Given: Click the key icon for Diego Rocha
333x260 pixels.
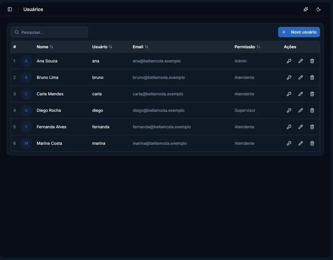Looking at the screenshot, I should pyautogui.click(x=289, y=110).
